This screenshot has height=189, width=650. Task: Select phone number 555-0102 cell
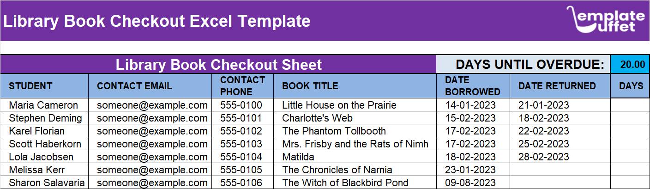pyautogui.click(x=245, y=131)
